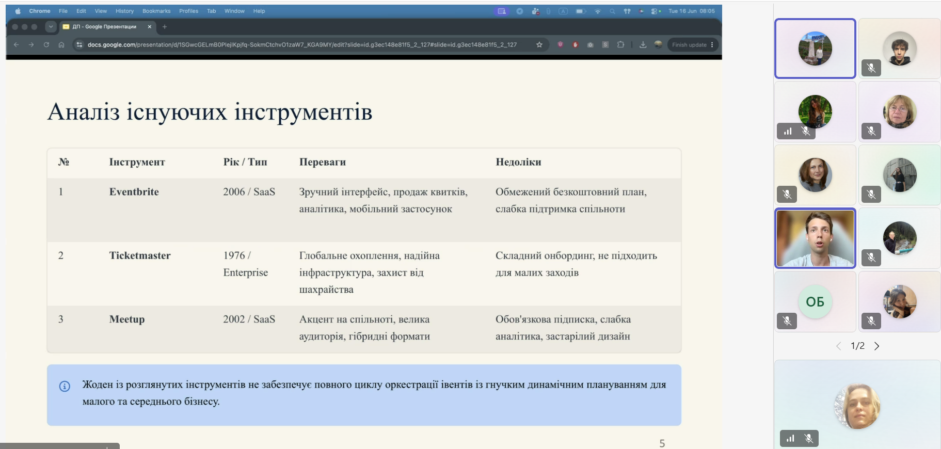The image size is (941, 449).
Task: Click the info icon in the blue note
Action: [65, 386]
